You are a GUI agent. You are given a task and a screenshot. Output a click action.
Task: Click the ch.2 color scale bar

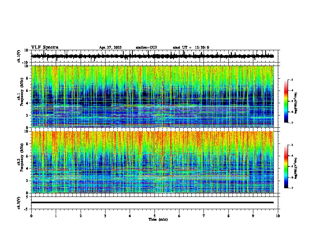pyautogui.click(x=286, y=166)
